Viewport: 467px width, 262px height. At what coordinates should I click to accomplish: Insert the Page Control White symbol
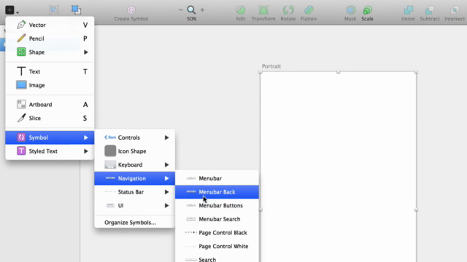(x=217, y=246)
